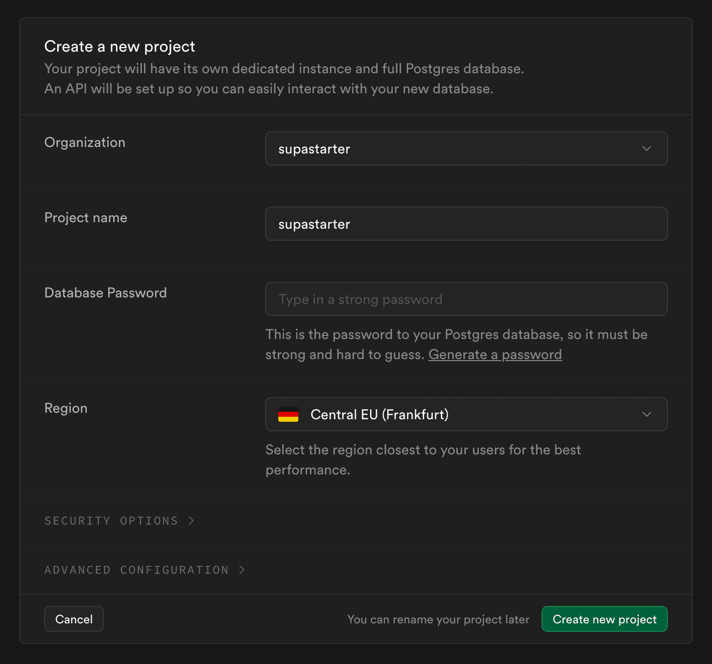Click the password requirements helper text

coord(456,344)
